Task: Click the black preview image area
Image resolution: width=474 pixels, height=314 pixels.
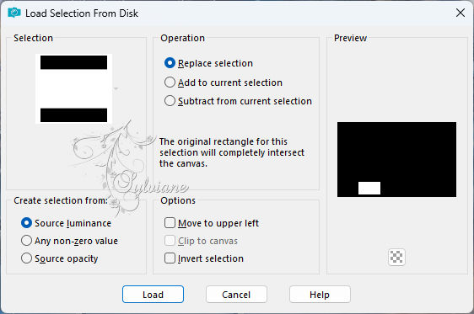Action: pos(396,160)
